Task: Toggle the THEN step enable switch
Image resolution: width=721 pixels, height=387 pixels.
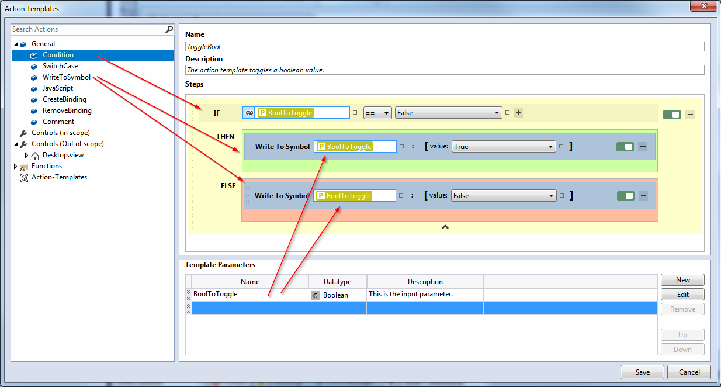Action: (625, 147)
